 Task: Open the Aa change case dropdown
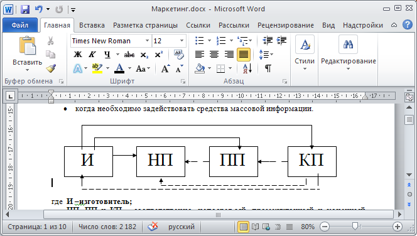(x=143, y=69)
